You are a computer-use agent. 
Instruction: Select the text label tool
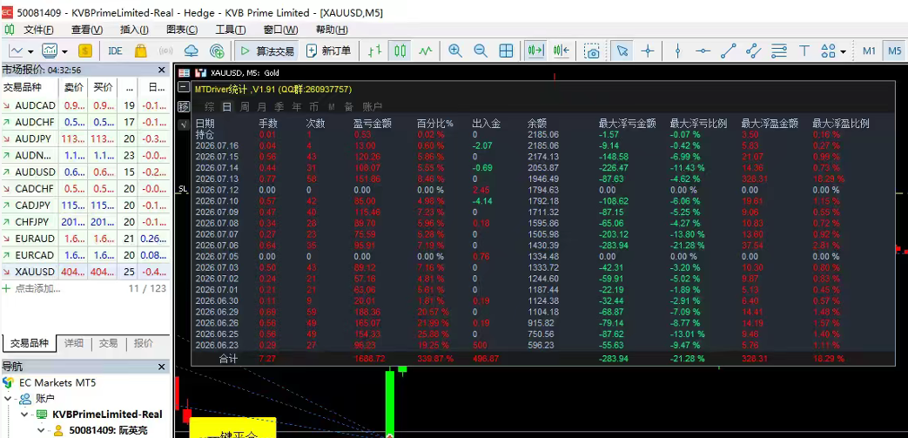pyautogui.click(x=804, y=51)
